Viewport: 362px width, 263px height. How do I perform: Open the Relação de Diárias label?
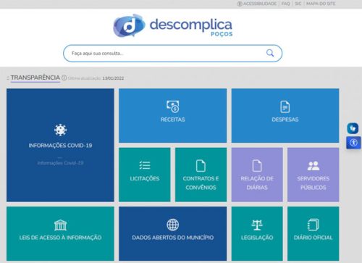pos(257,183)
